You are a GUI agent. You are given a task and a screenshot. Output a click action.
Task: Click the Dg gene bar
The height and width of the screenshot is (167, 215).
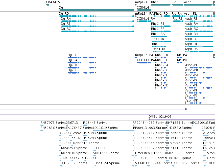(96, 10)
